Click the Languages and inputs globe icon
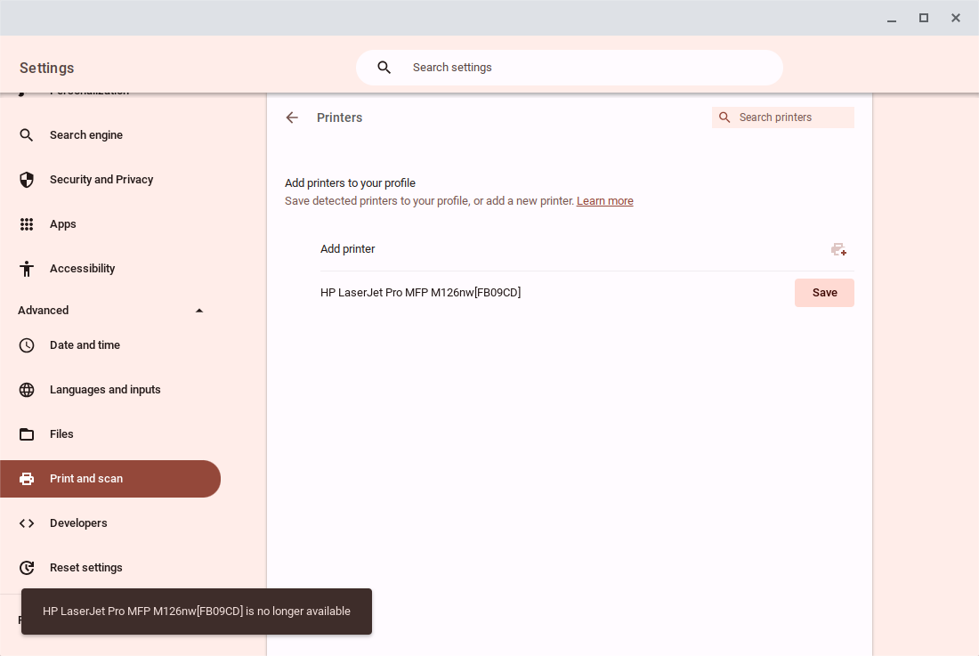Viewport: 979px width, 656px height. click(x=26, y=390)
